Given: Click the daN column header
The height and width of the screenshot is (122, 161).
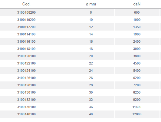Looking at the screenshot, I should click(x=137, y=4).
